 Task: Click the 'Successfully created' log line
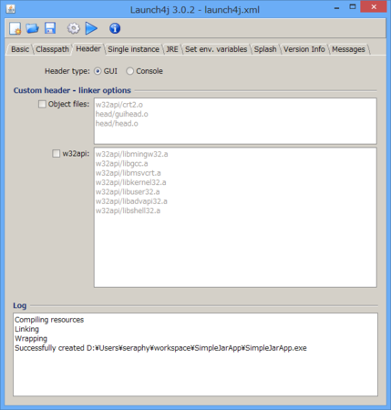160,348
